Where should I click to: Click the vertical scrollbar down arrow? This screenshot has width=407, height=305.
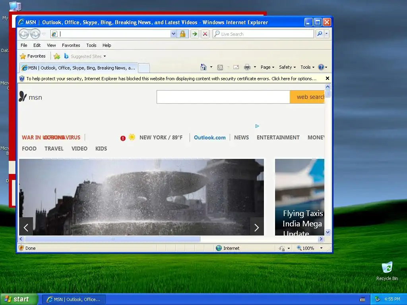[328, 232]
